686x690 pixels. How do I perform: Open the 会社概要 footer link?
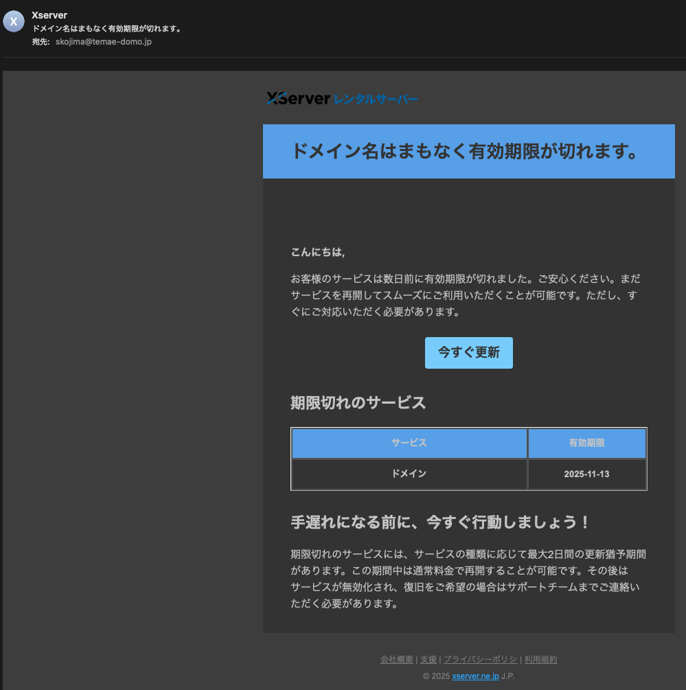tap(397, 659)
